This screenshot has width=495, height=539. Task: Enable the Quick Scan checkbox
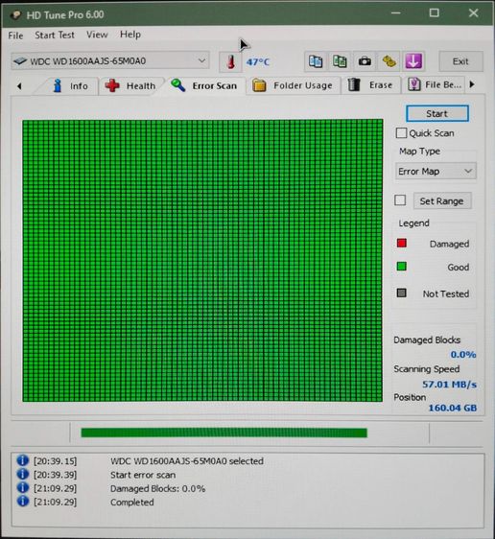pyautogui.click(x=401, y=133)
